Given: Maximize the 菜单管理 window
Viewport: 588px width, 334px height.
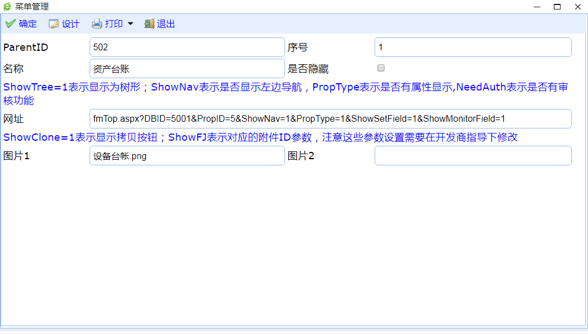Looking at the screenshot, I should [x=557, y=7].
